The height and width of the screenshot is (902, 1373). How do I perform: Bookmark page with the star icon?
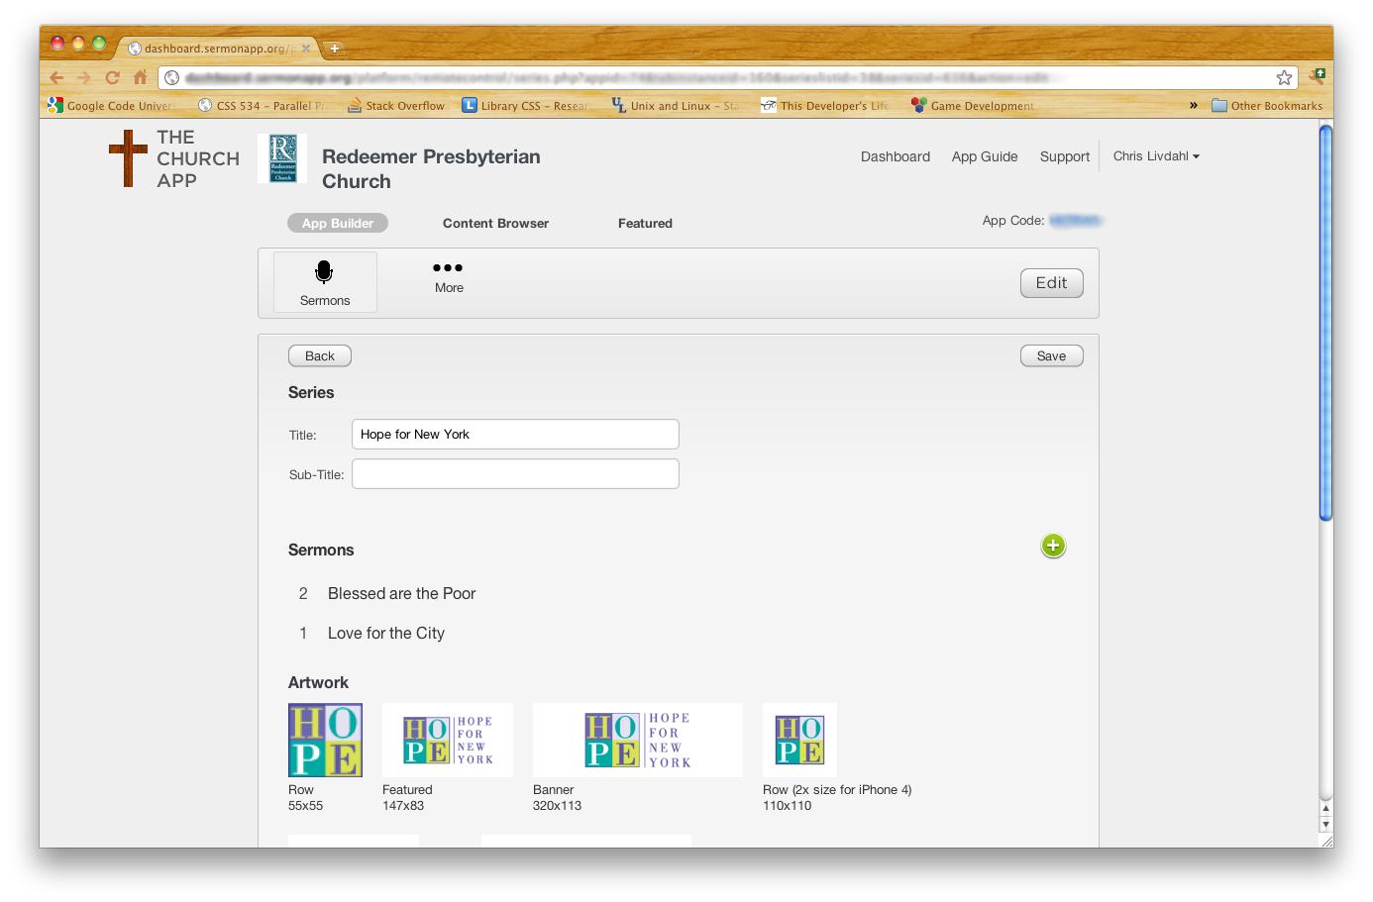click(x=1284, y=78)
